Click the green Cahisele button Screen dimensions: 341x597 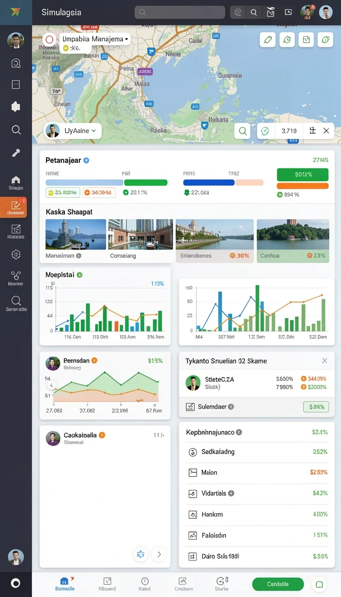278,584
